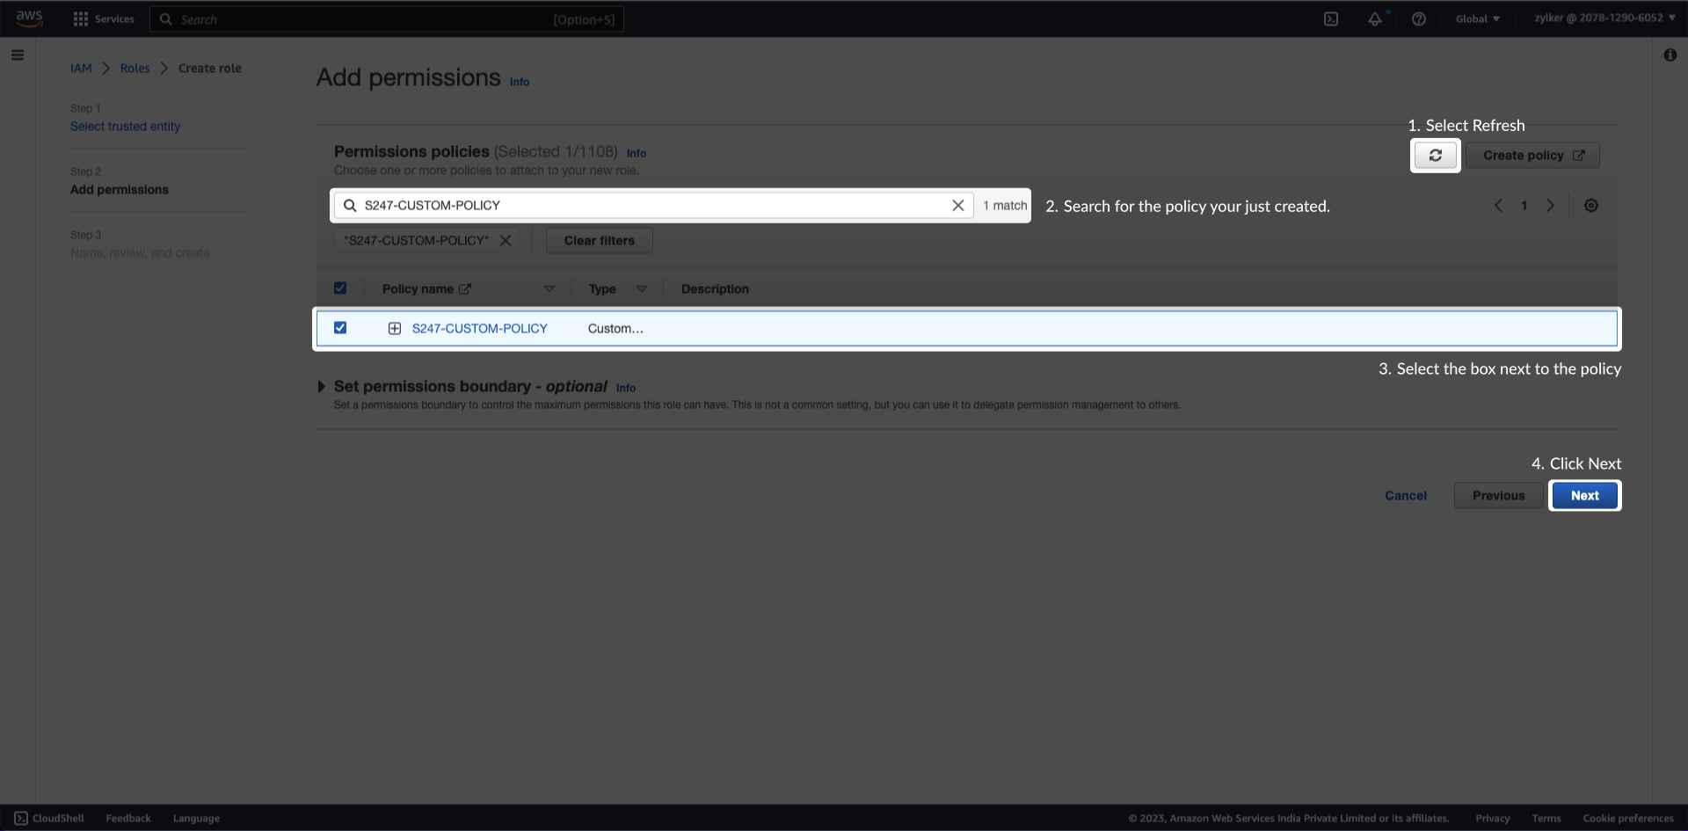Open the zylker account menu

click(1605, 18)
